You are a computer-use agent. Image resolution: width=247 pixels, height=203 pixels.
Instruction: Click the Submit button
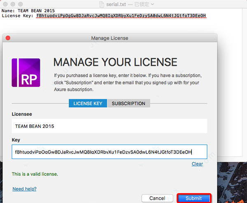click(193, 198)
